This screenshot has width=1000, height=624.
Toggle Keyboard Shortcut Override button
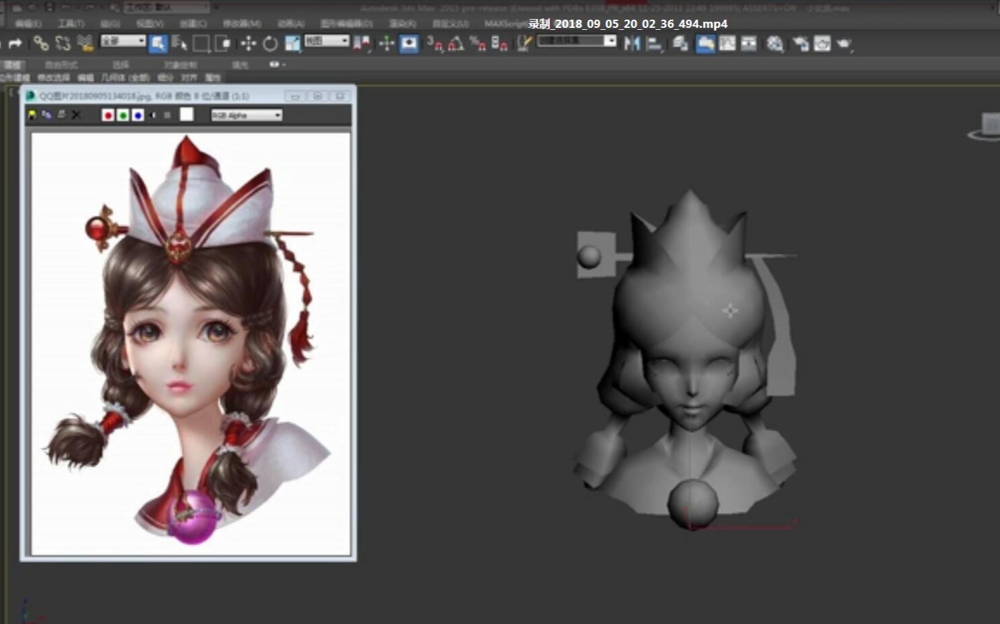point(409,44)
